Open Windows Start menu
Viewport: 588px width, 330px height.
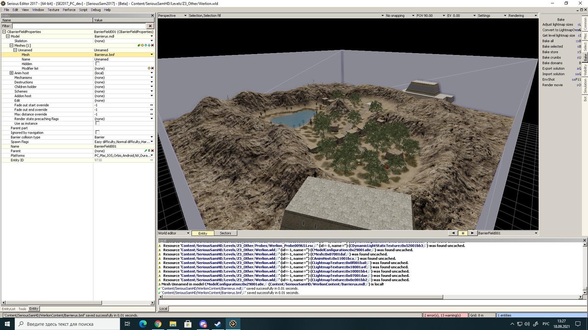coord(8,324)
